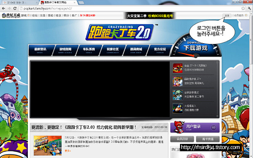This screenshot has width=253, height=158.
Task: Open the 社区 link in the top bar
Action: pos(58,15)
